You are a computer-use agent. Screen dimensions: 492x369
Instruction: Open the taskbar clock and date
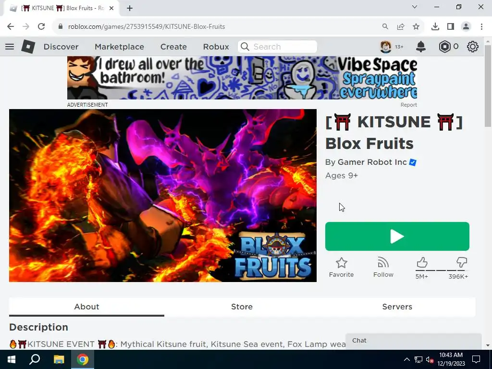(451, 359)
